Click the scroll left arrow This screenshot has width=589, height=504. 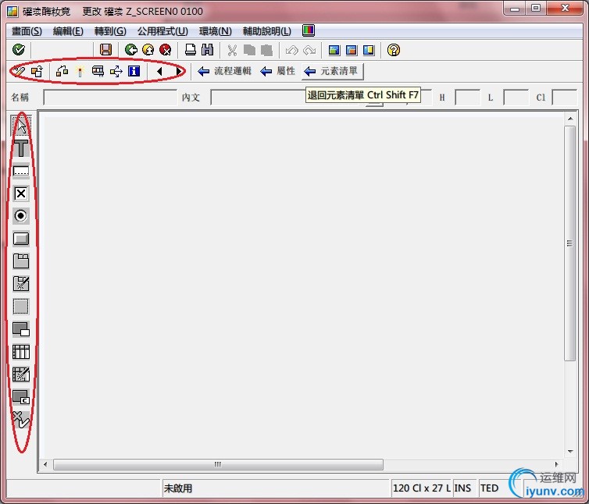(x=45, y=464)
